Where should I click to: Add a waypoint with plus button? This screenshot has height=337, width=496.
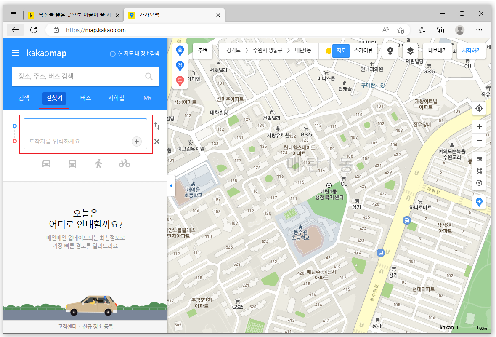pyautogui.click(x=137, y=142)
